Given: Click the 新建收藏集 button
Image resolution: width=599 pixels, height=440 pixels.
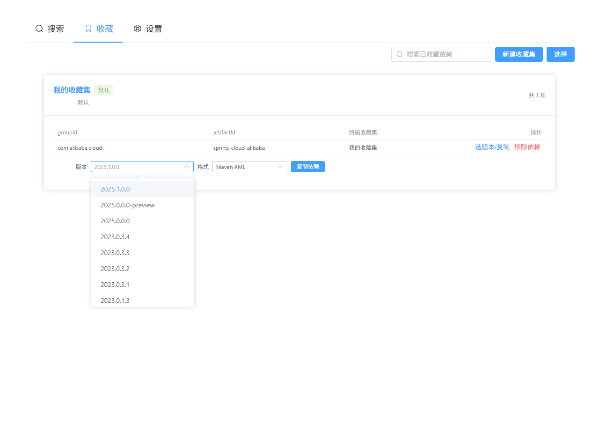Looking at the screenshot, I should tap(519, 54).
